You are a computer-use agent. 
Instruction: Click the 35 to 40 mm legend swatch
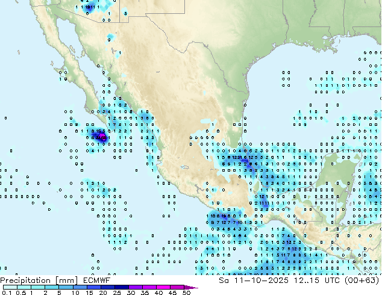point(149,287)
